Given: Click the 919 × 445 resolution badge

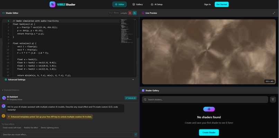Looking at the screenshot, I should pos(269,81).
